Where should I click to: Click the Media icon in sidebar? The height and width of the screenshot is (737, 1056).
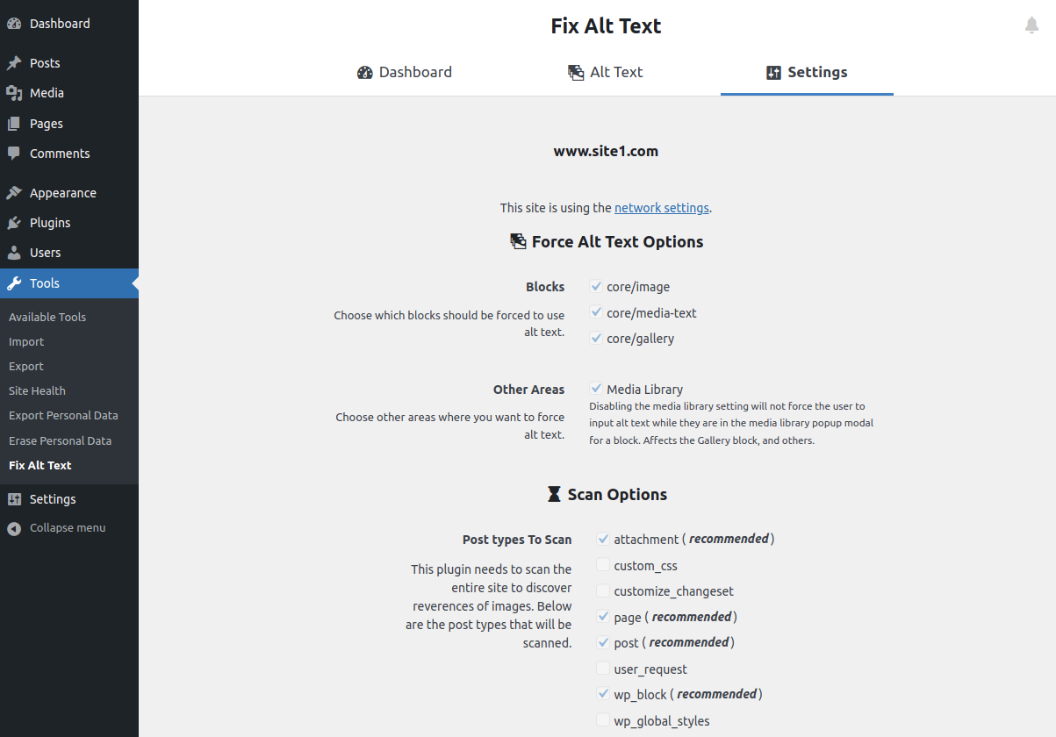pos(14,93)
